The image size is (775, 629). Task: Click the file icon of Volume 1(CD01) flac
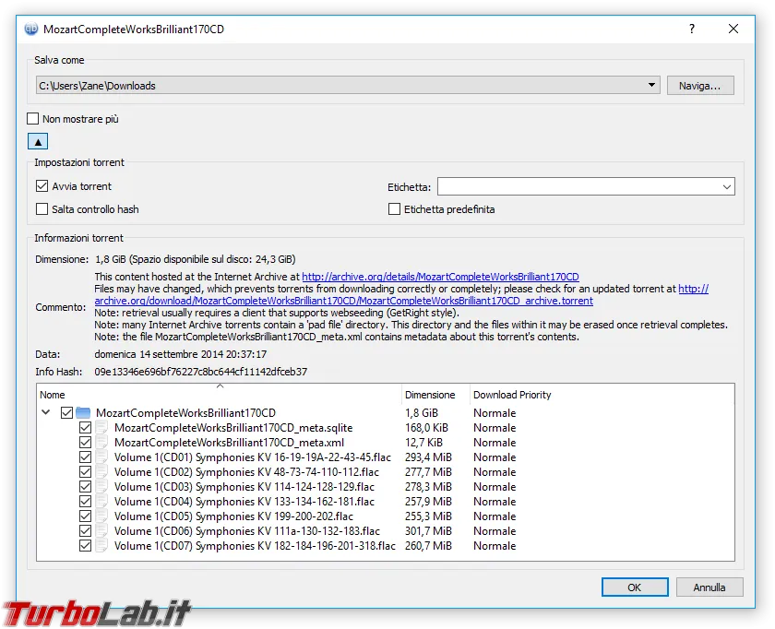(x=101, y=457)
